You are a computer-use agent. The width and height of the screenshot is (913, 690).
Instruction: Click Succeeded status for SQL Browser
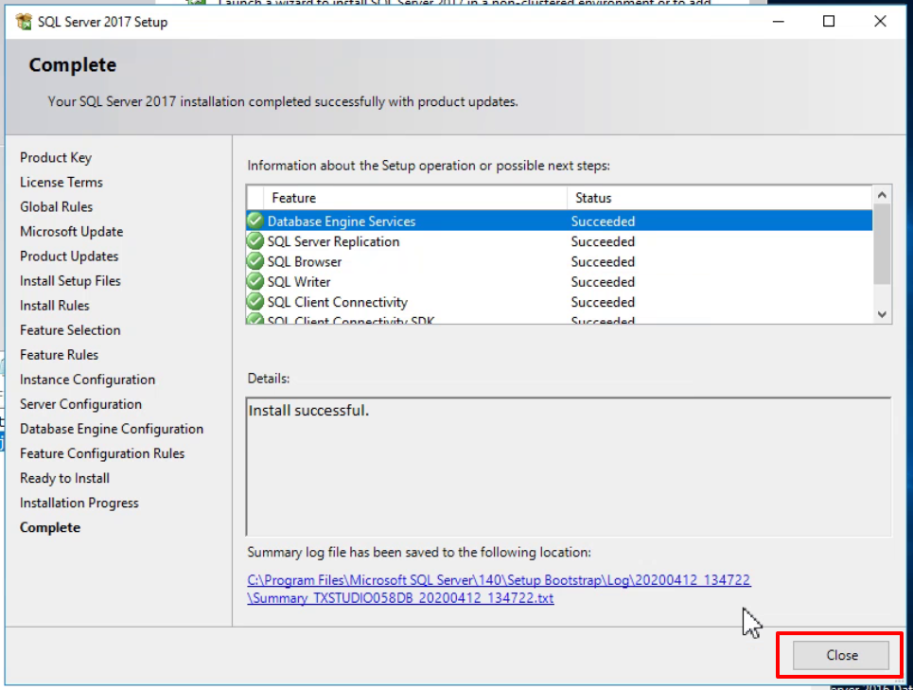pos(603,262)
